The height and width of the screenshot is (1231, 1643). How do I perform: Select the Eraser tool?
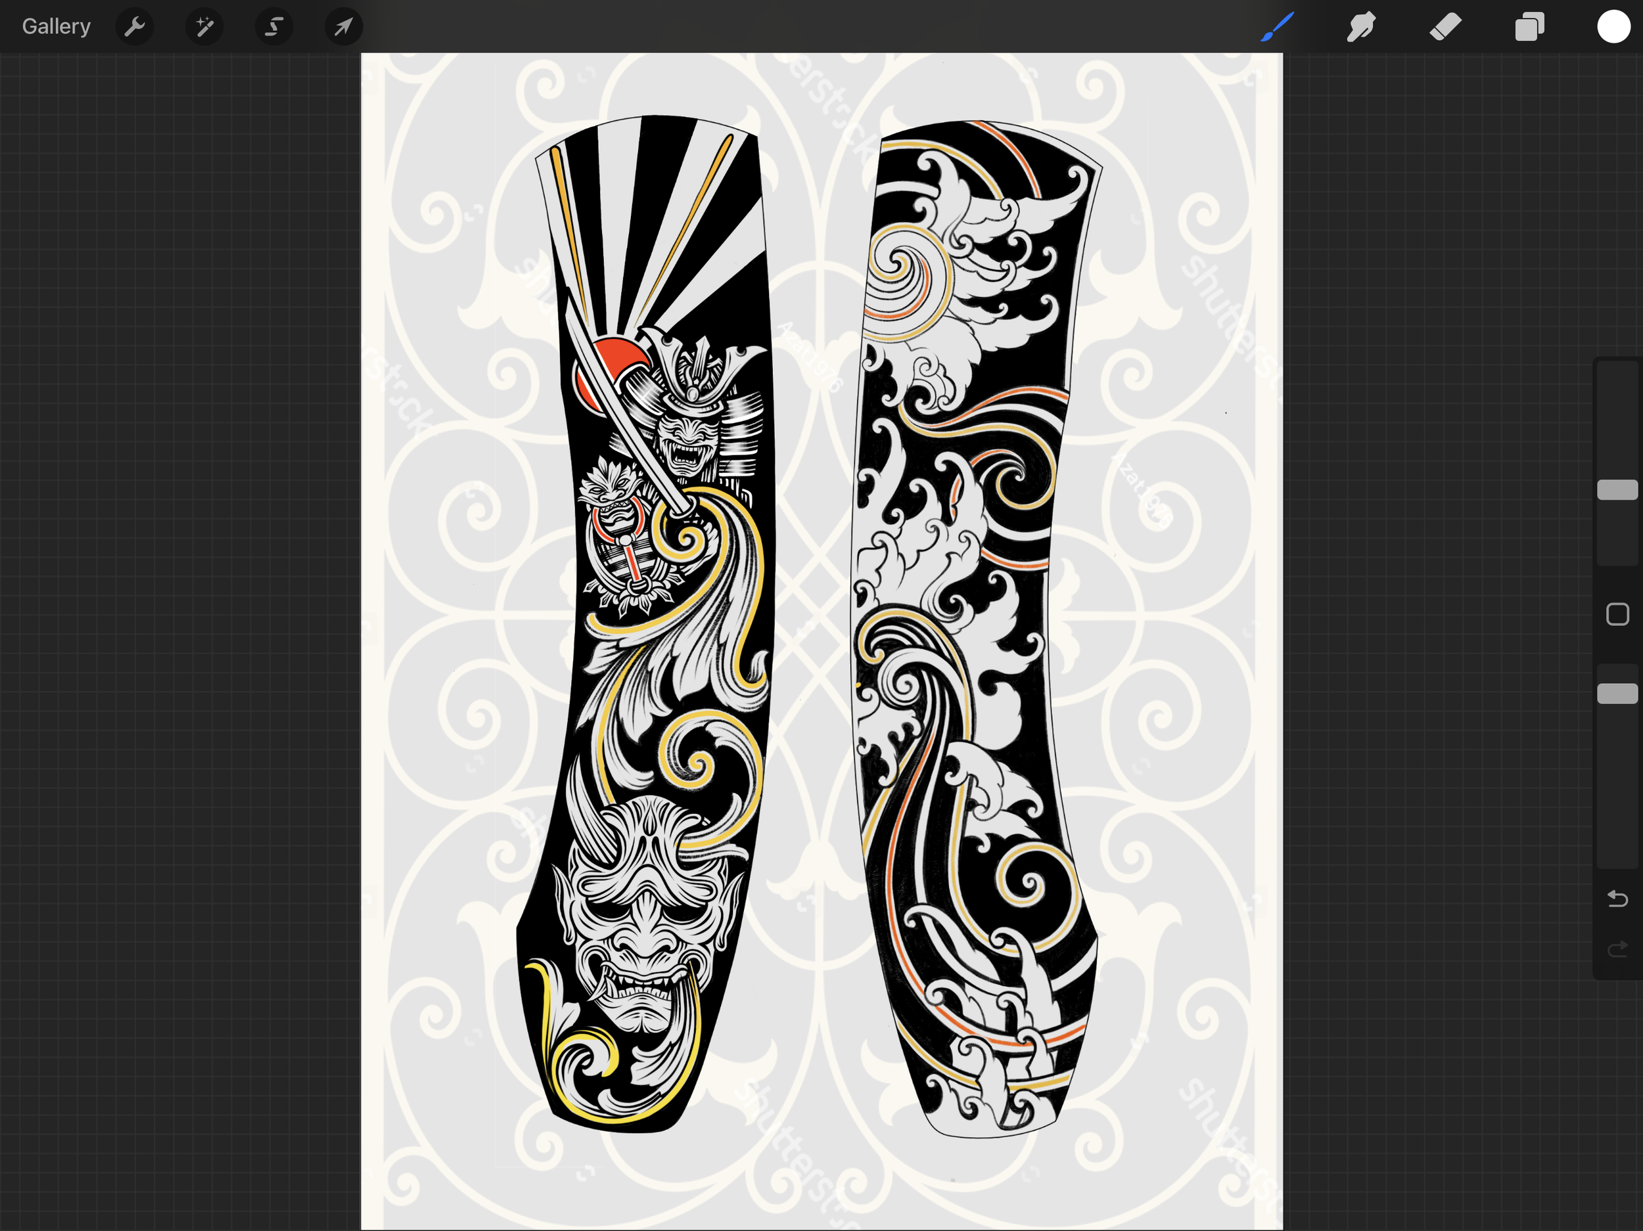1445,28
